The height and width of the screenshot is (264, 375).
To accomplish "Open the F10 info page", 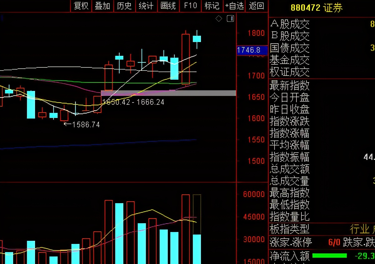I will click(x=190, y=6).
